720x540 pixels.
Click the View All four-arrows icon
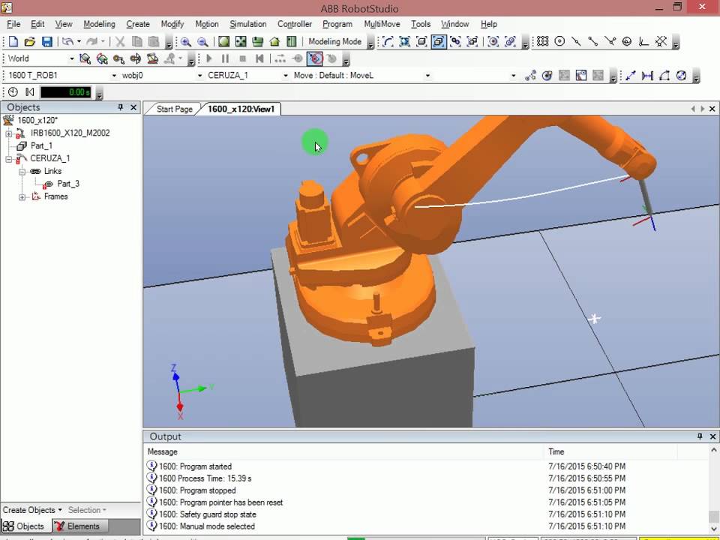click(241, 42)
